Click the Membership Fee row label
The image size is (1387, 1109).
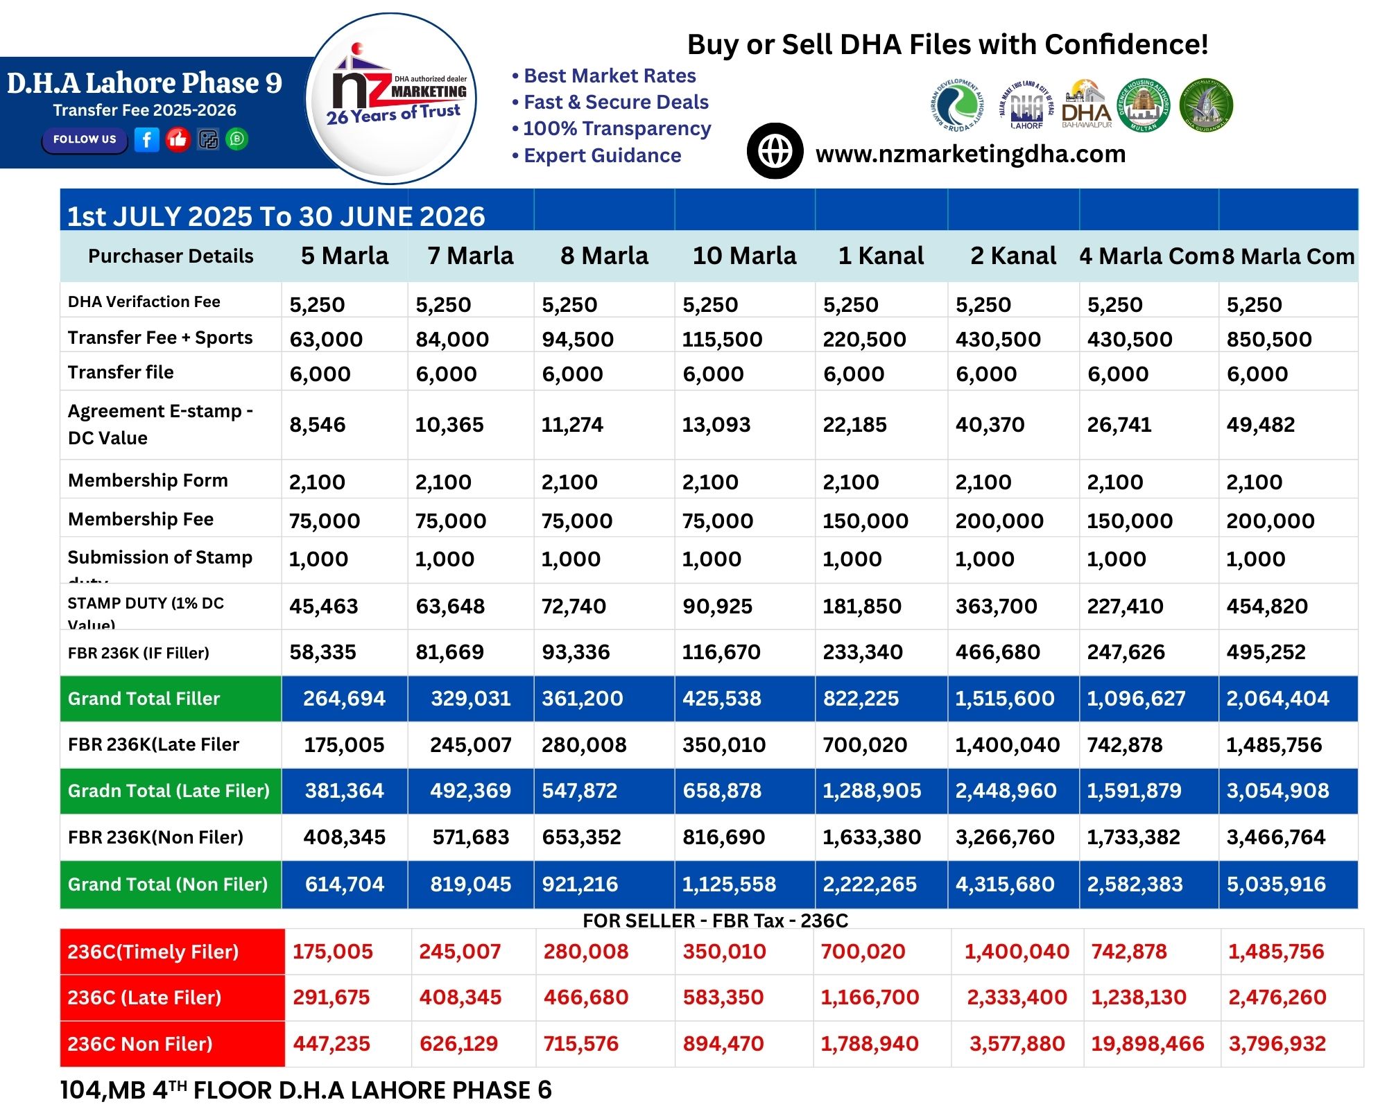coord(141,519)
